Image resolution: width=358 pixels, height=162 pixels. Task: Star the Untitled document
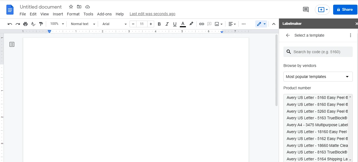tap(71, 7)
